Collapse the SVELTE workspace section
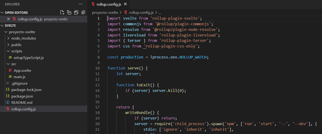Viewport: 322px width, 134px height. pyautogui.click(x=2, y=26)
